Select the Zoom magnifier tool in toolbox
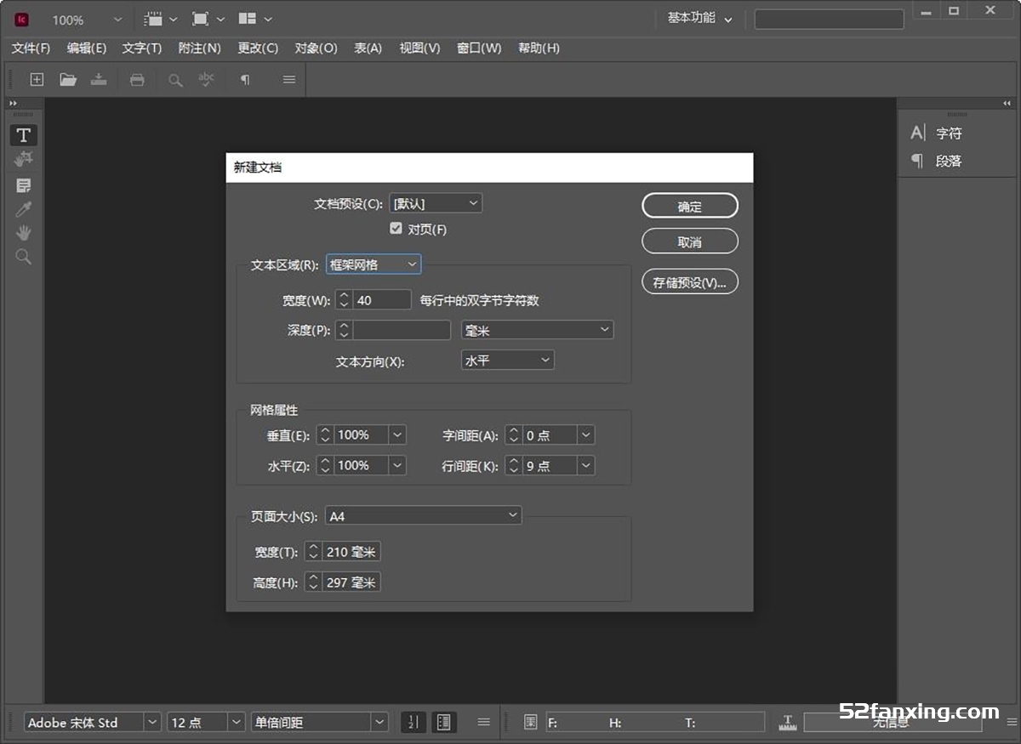 click(23, 256)
